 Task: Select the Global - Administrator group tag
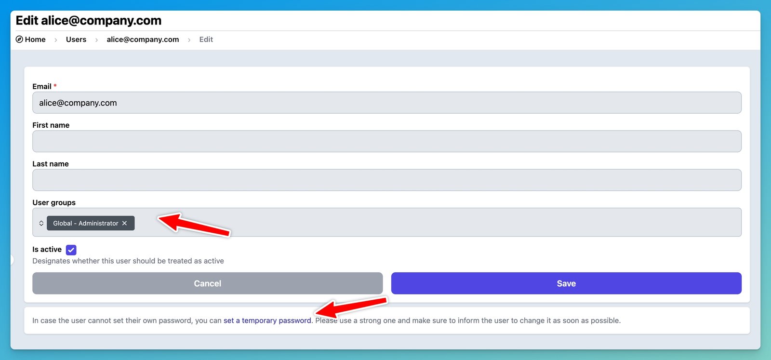pyautogui.click(x=85, y=223)
